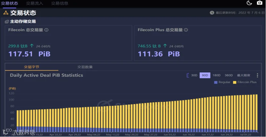Click info icon next to Filecoin Plus 总交易量

186,30
